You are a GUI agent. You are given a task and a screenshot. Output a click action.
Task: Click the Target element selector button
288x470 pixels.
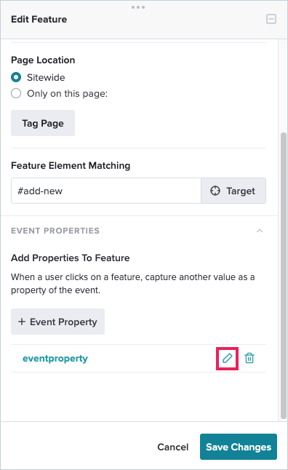pyautogui.click(x=233, y=191)
